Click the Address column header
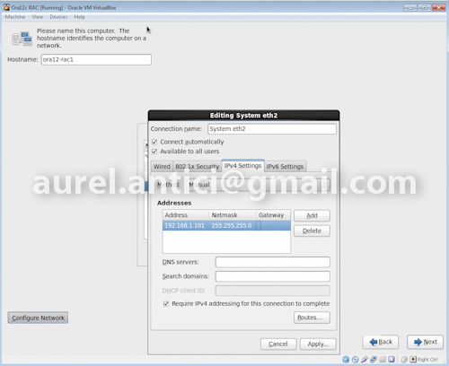Screen dimensions: 449x366 click(186, 215)
